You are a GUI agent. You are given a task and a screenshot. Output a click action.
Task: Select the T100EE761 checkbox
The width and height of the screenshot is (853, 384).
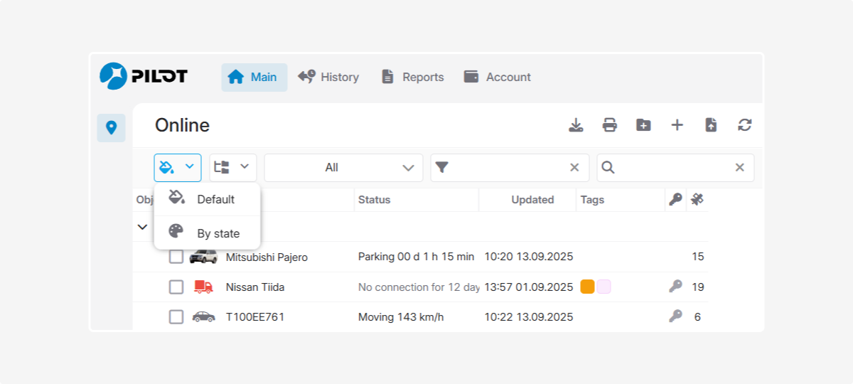coord(176,317)
